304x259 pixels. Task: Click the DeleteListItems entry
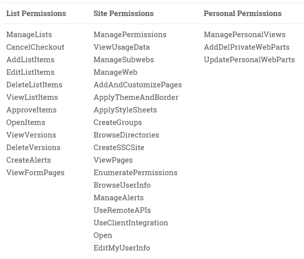[34, 85]
